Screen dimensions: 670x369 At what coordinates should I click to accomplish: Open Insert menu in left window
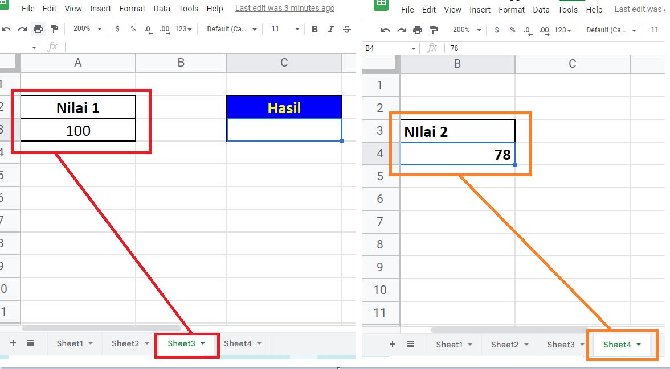[100, 9]
